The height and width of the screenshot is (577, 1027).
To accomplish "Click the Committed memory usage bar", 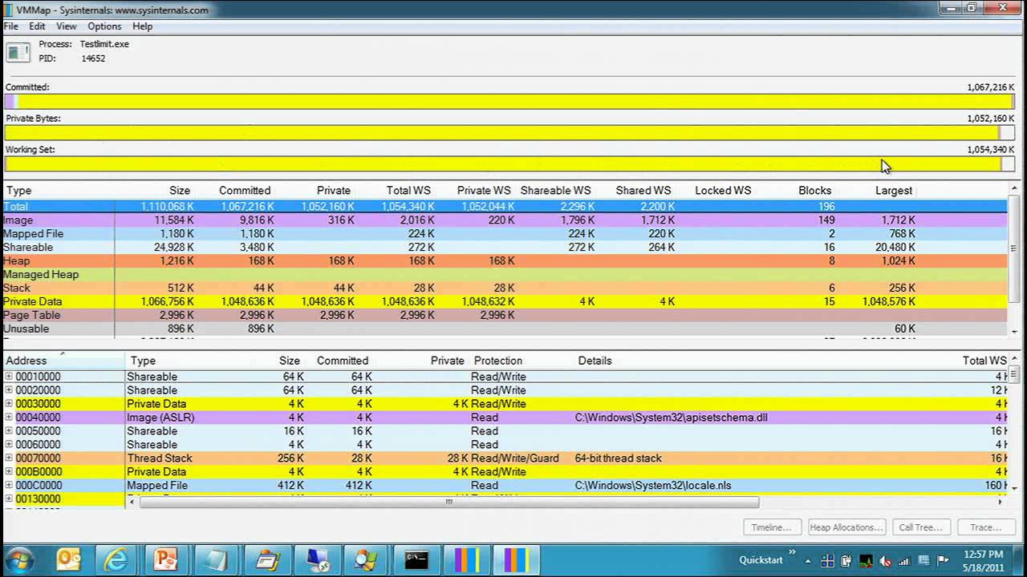I will (x=509, y=102).
